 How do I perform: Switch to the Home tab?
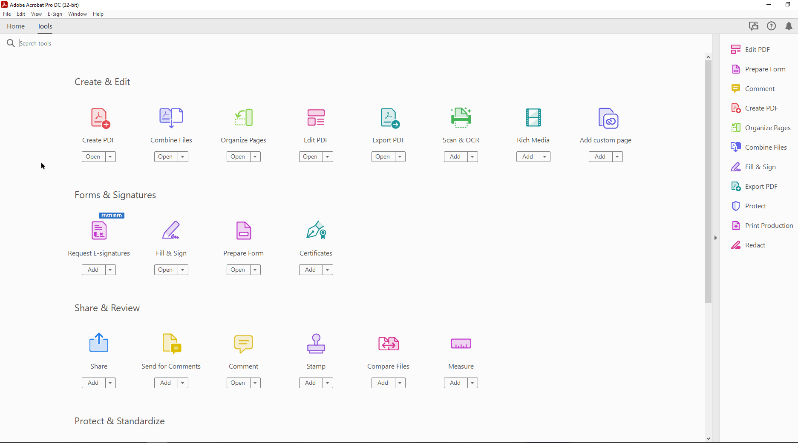pos(16,26)
